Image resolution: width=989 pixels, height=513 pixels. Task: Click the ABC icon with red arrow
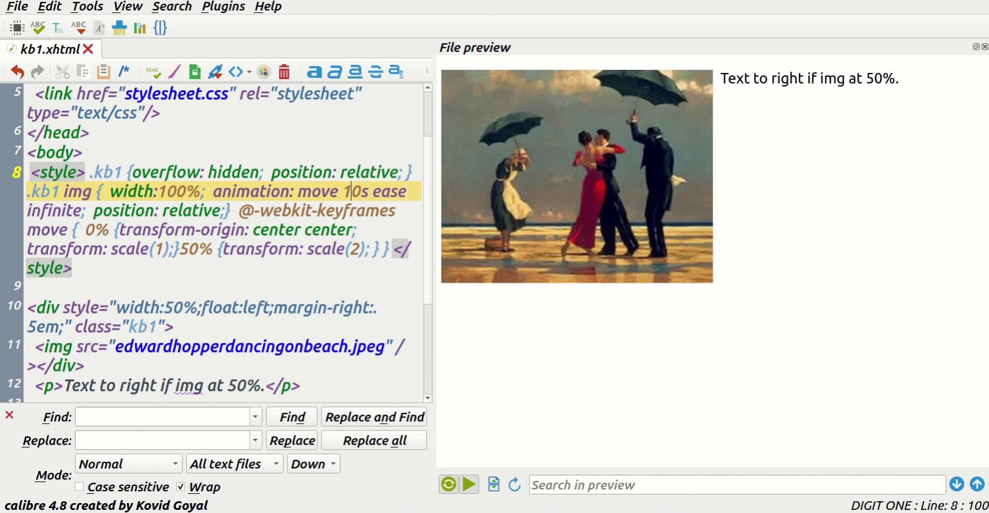coord(79,28)
